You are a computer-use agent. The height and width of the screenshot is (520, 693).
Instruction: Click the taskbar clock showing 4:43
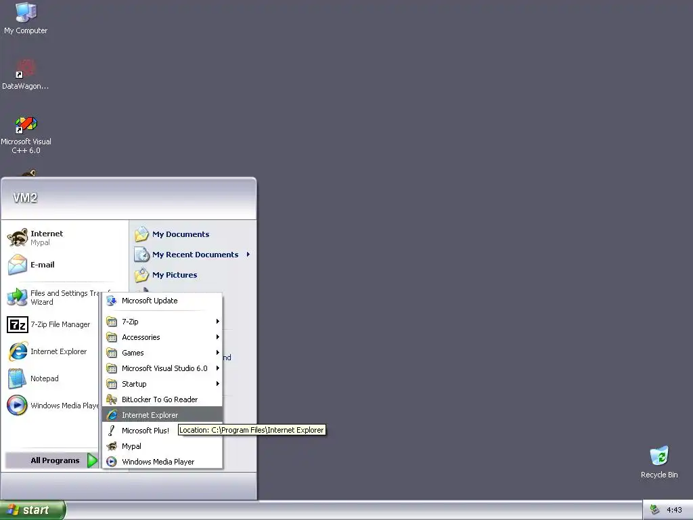pos(674,510)
